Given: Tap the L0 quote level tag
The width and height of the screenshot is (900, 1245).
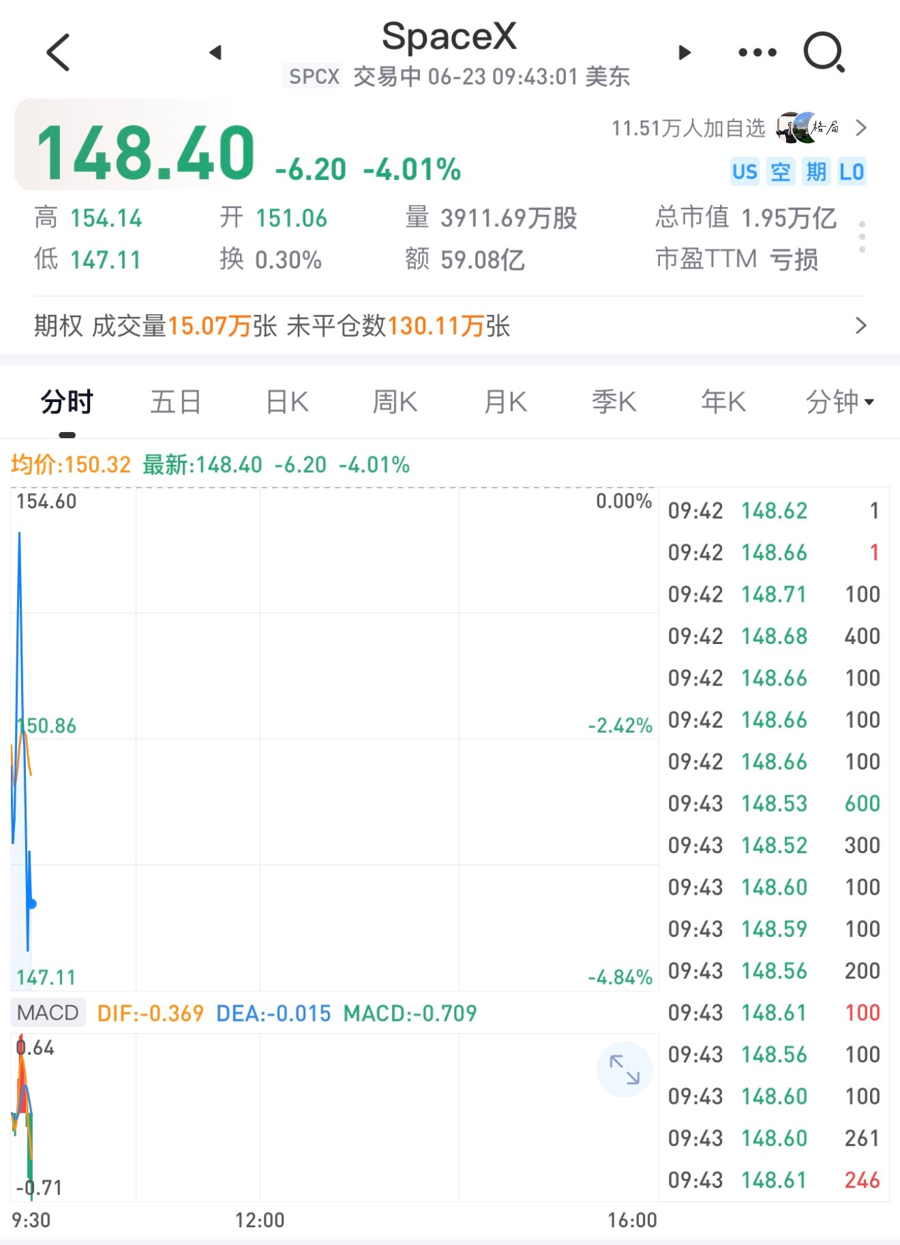Looking at the screenshot, I should point(852,172).
